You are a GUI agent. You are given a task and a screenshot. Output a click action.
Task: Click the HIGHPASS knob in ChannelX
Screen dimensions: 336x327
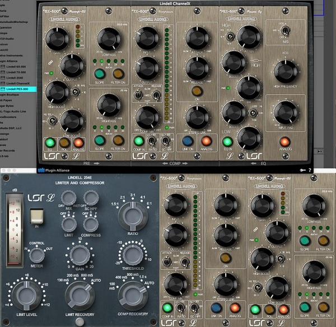click(109, 105)
